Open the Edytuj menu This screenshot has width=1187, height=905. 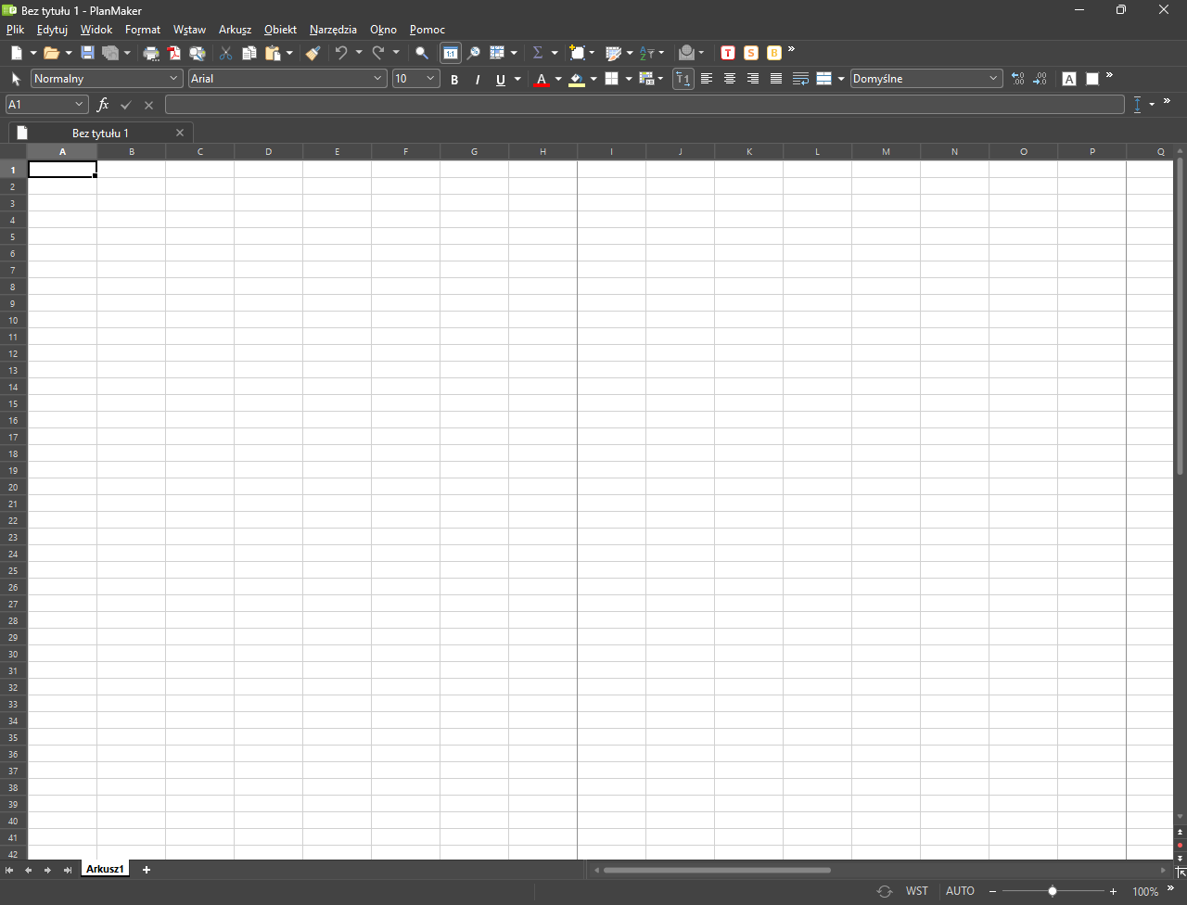pyautogui.click(x=53, y=30)
